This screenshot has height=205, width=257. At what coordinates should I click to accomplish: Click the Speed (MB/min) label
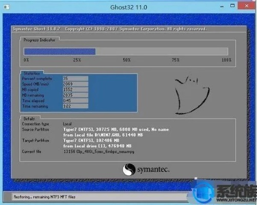(35, 84)
